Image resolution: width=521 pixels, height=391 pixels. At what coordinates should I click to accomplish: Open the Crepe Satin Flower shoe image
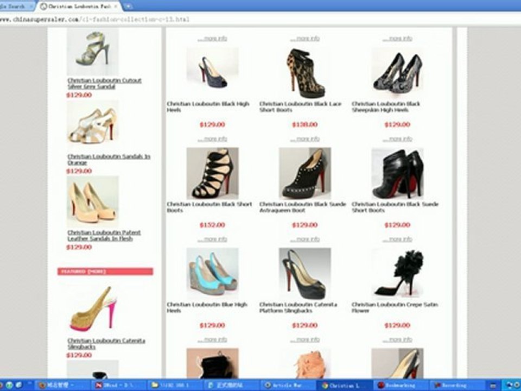point(397,274)
